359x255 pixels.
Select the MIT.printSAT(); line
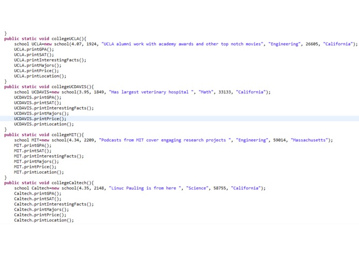33,151
